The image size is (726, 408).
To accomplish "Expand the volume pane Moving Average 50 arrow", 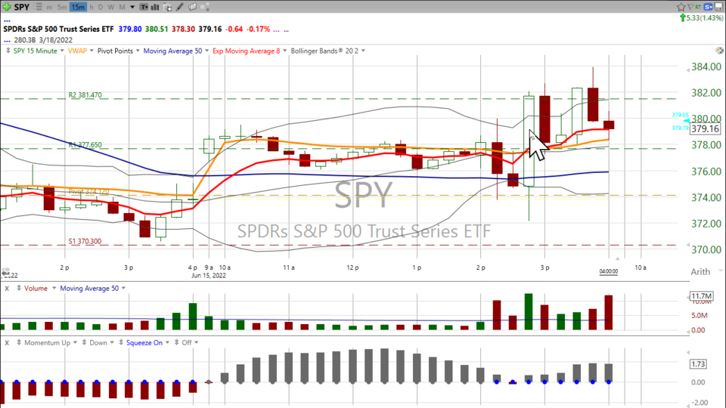I will coord(123,288).
